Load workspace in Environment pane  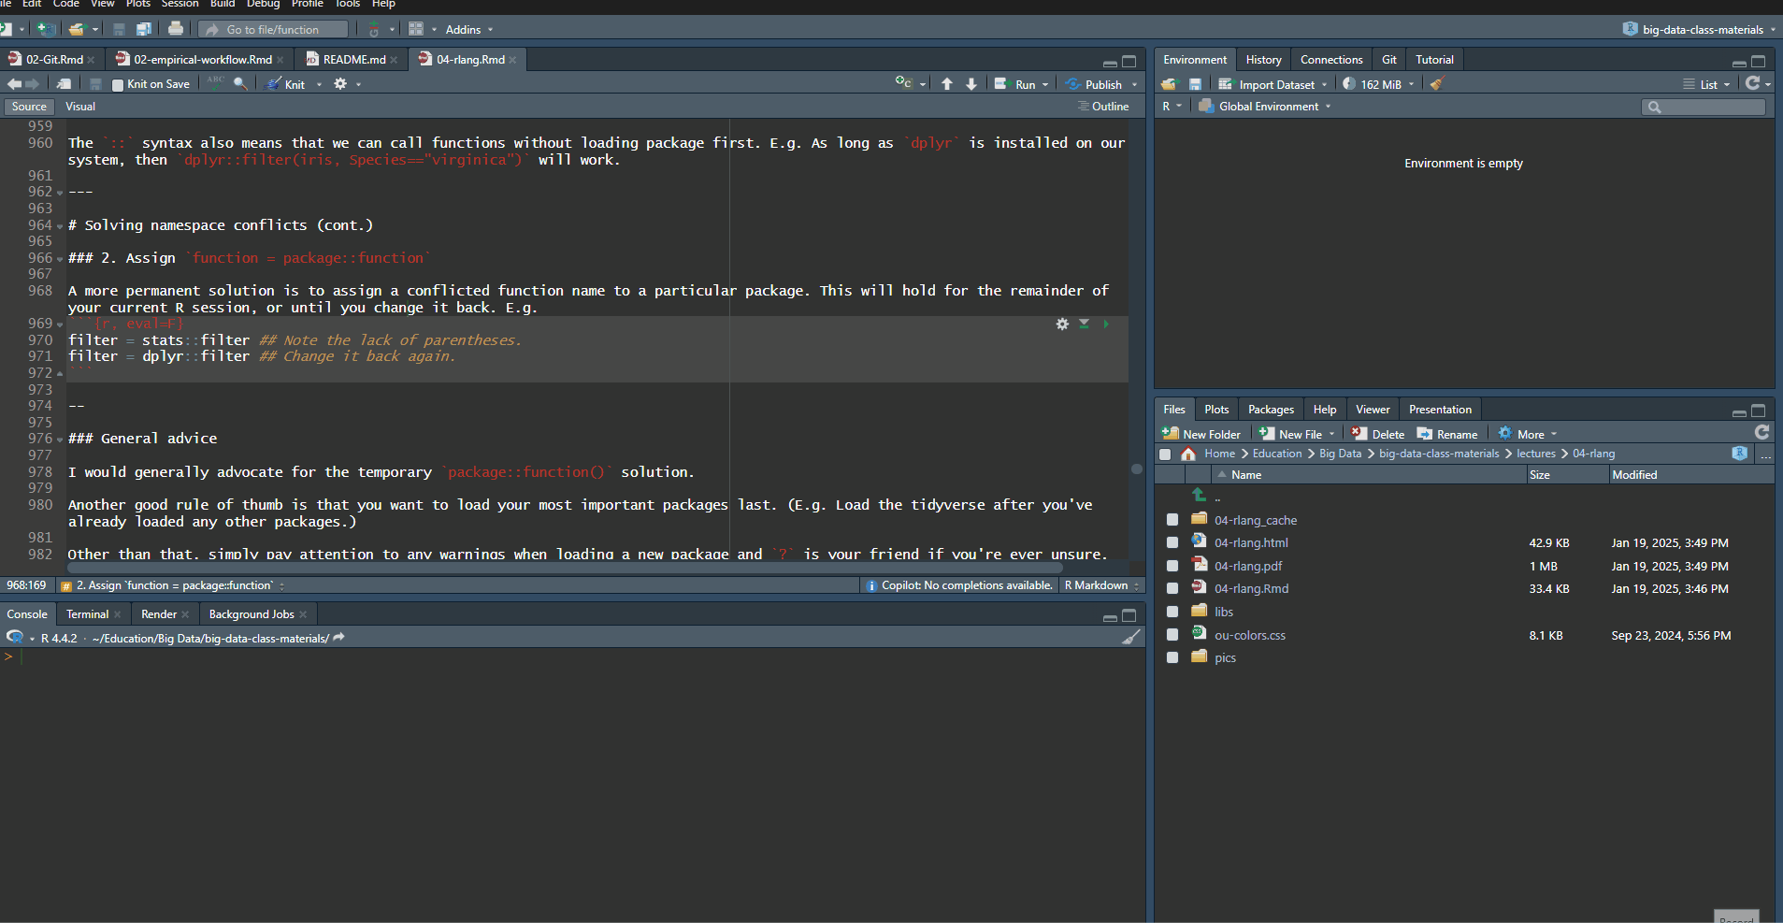(1169, 84)
